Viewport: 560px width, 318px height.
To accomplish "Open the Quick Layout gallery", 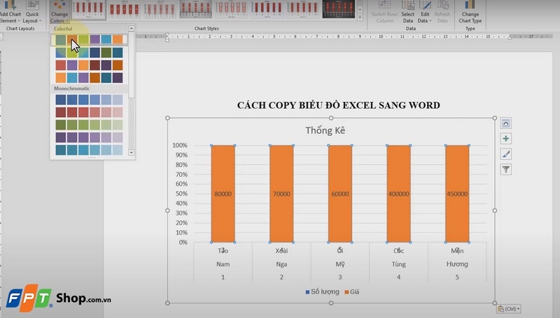I will (32, 12).
